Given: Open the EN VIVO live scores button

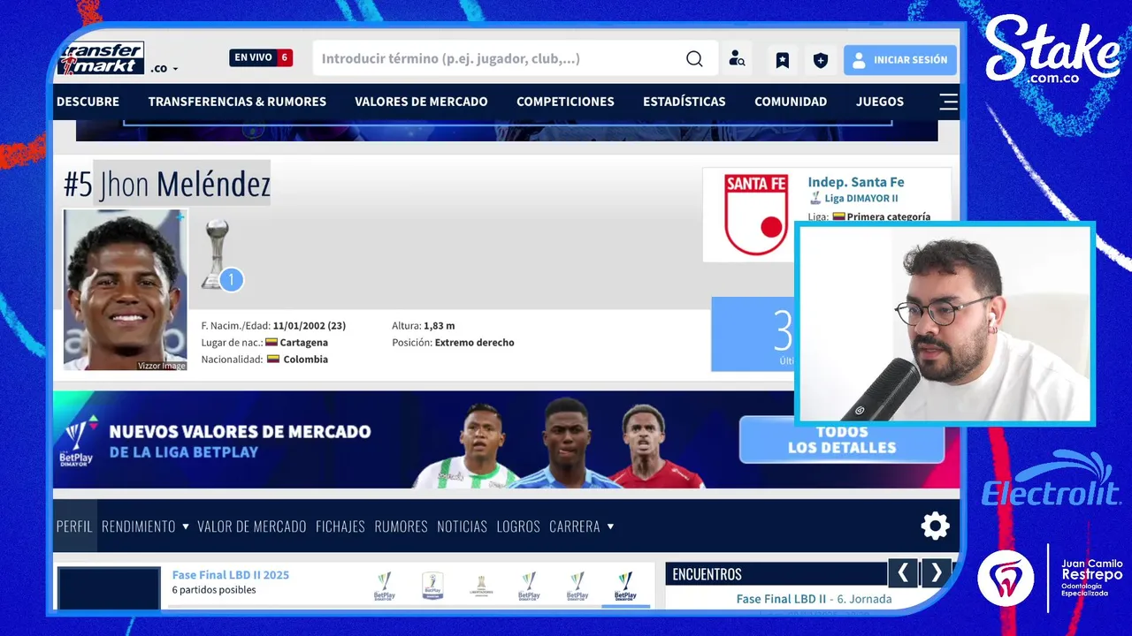Looking at the screenshot, I should (x=261, y=57).
